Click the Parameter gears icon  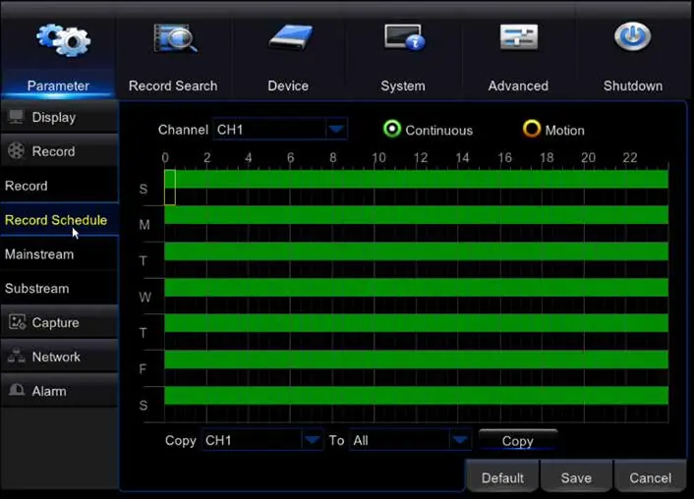click(63, 40)
